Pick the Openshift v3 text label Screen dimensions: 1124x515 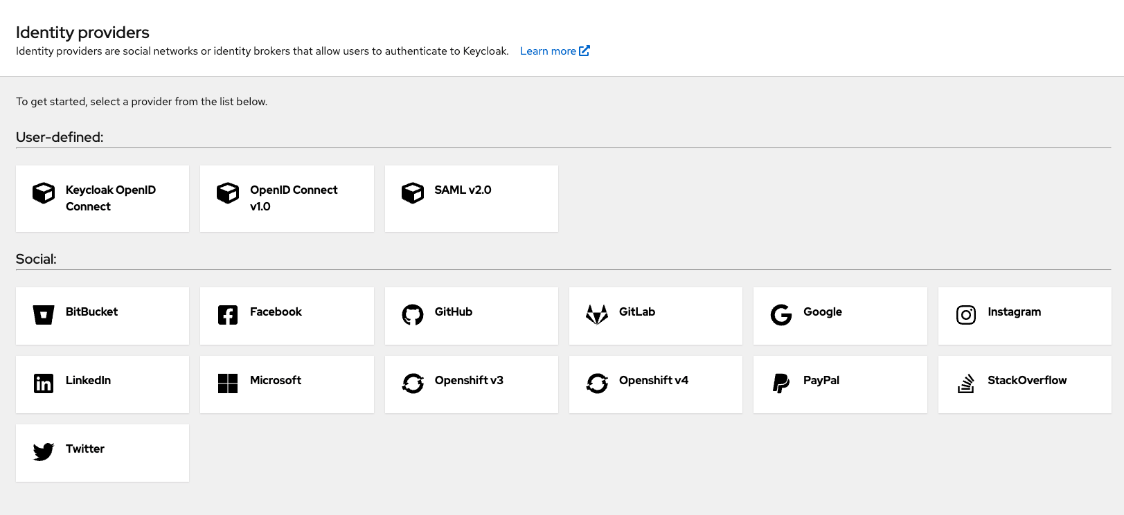tap(469, 381)
